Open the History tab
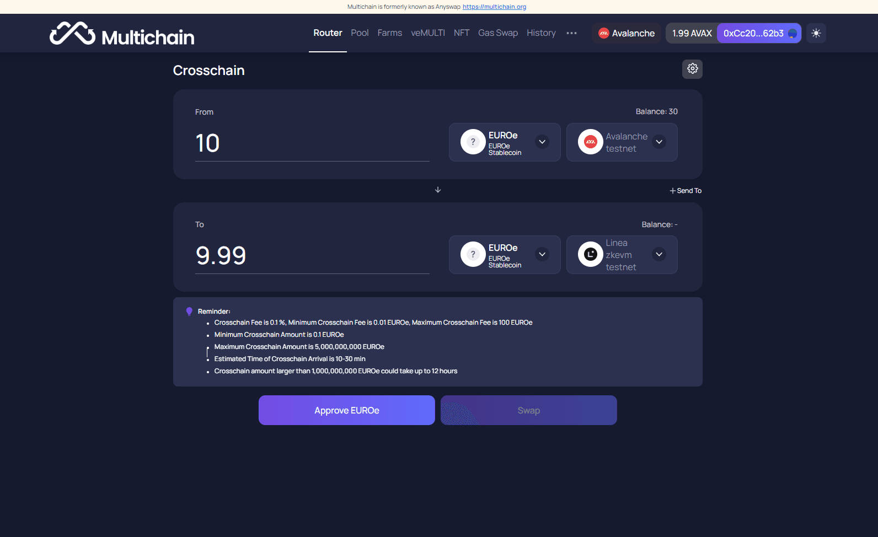This screenshot has height=537, width=878. click(541, 33)
